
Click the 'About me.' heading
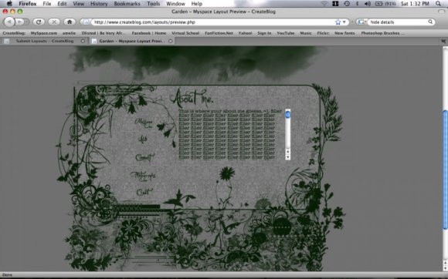click(192, 97)
